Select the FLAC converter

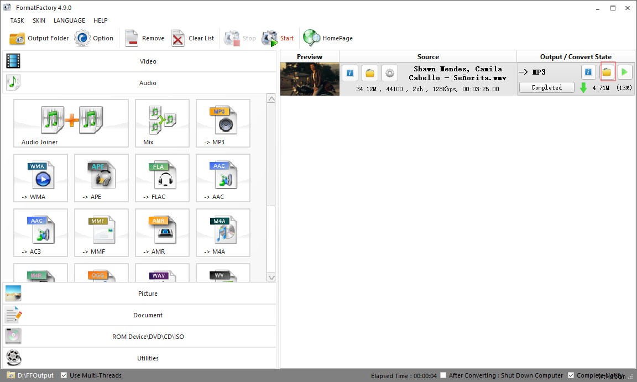coord(162,177)
